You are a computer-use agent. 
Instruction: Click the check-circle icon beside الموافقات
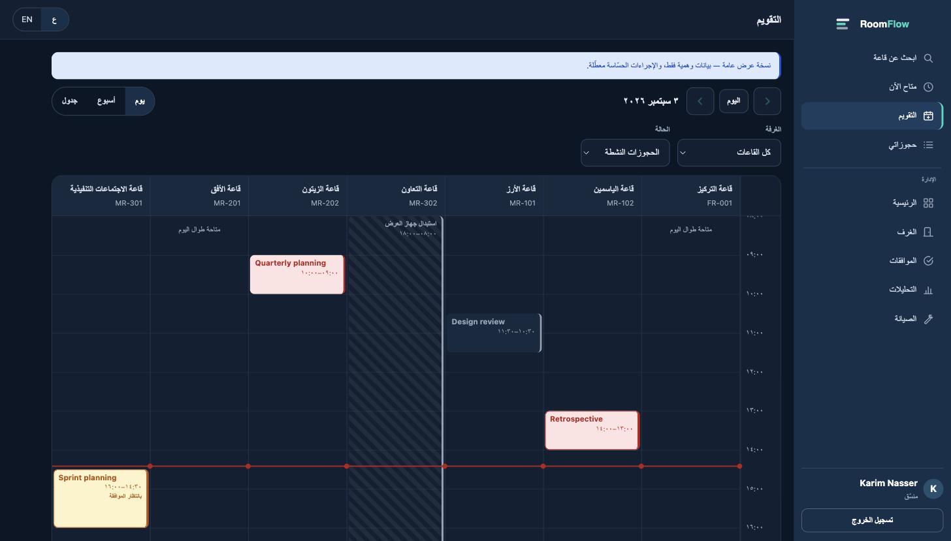pyautogui.click(x=928, y=261)
